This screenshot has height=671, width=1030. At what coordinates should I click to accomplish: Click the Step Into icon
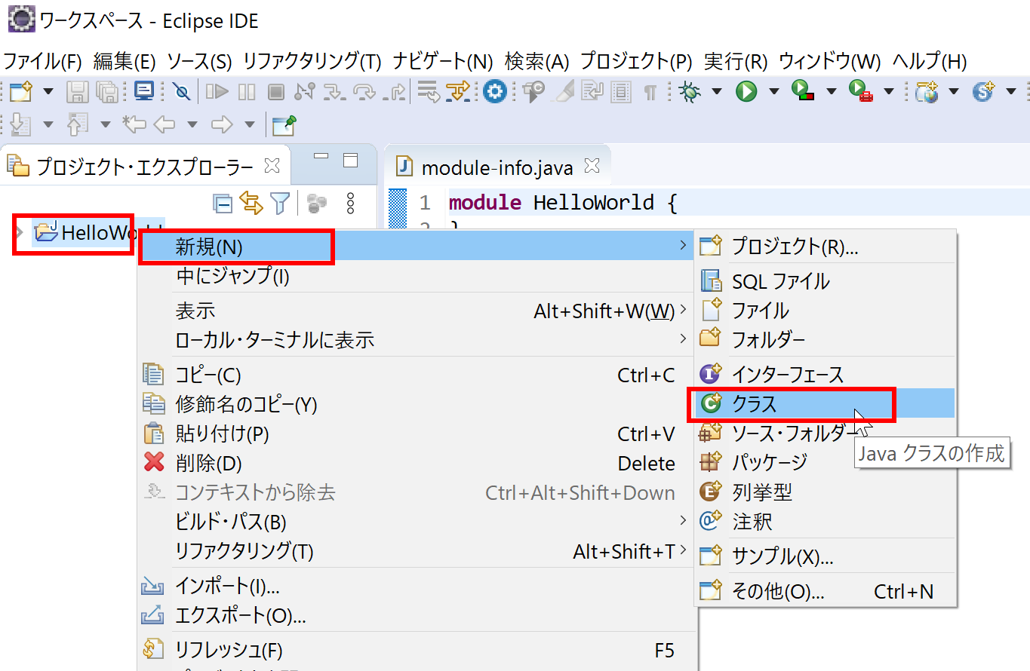[x=334, y=92]
